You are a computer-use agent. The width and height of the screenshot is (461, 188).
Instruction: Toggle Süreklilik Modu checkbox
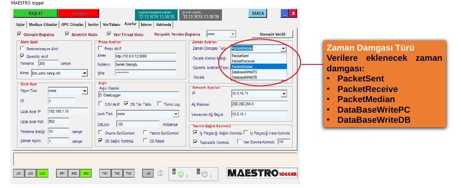67,34
